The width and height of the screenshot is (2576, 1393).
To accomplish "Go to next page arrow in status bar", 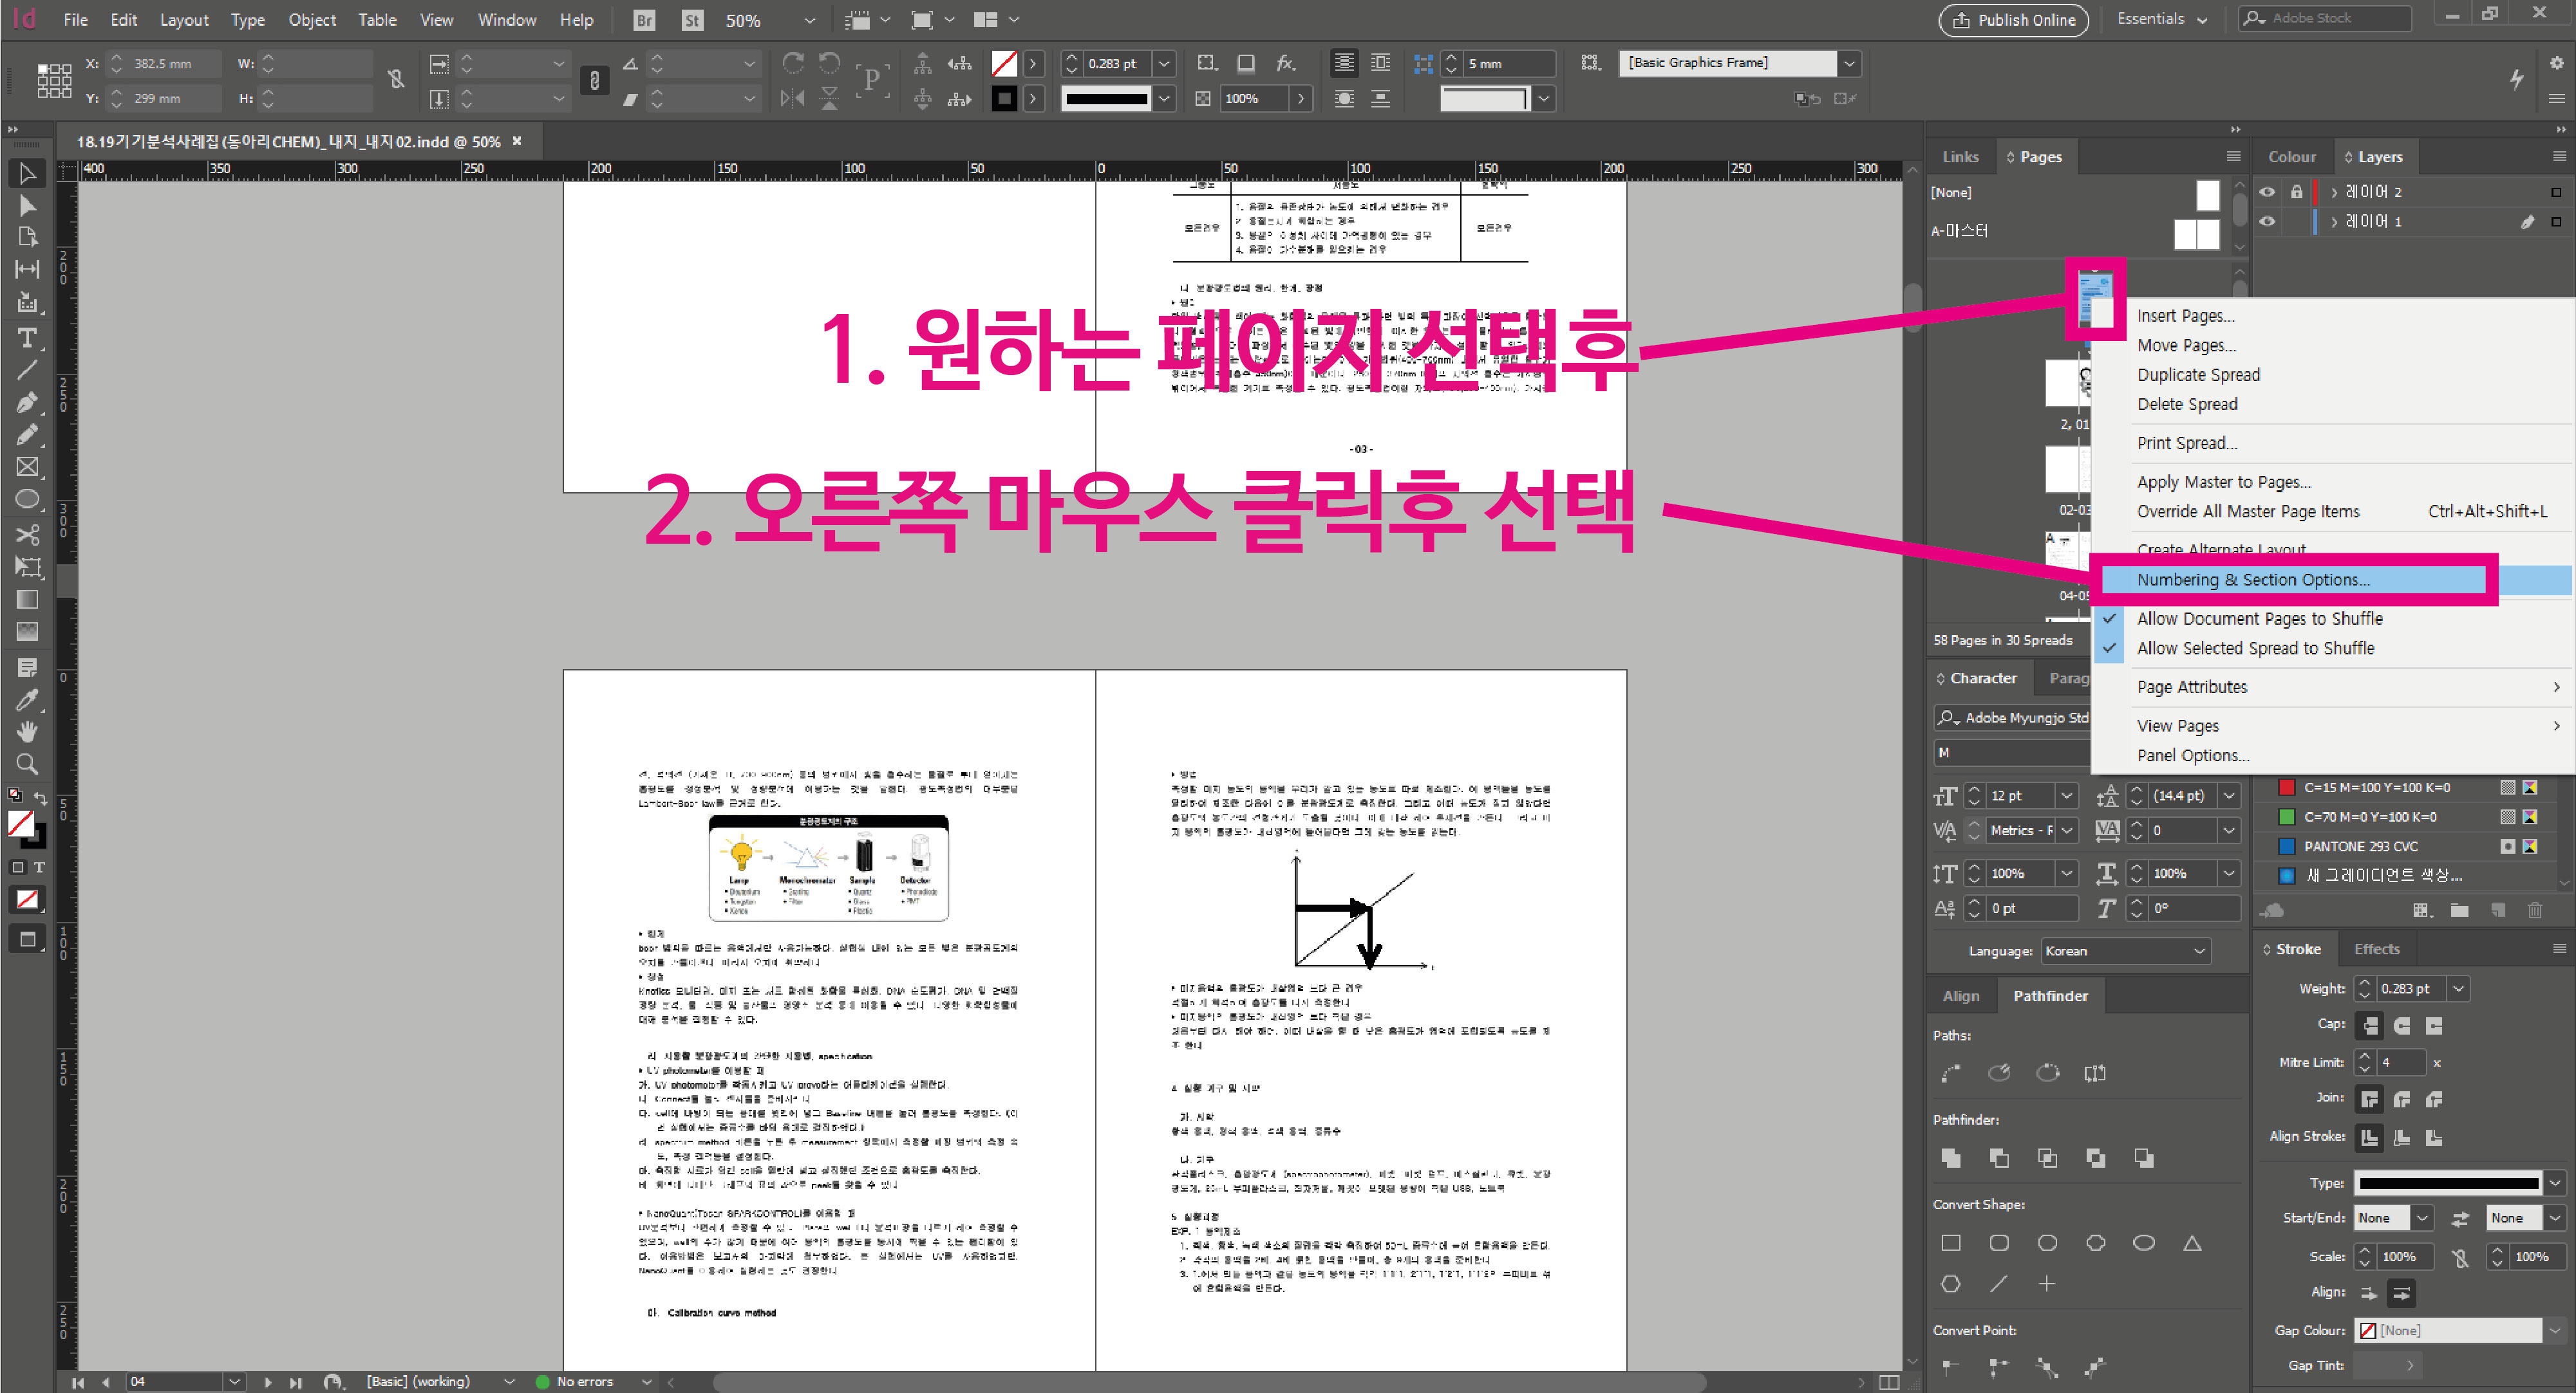I will tap(267, 1382).
